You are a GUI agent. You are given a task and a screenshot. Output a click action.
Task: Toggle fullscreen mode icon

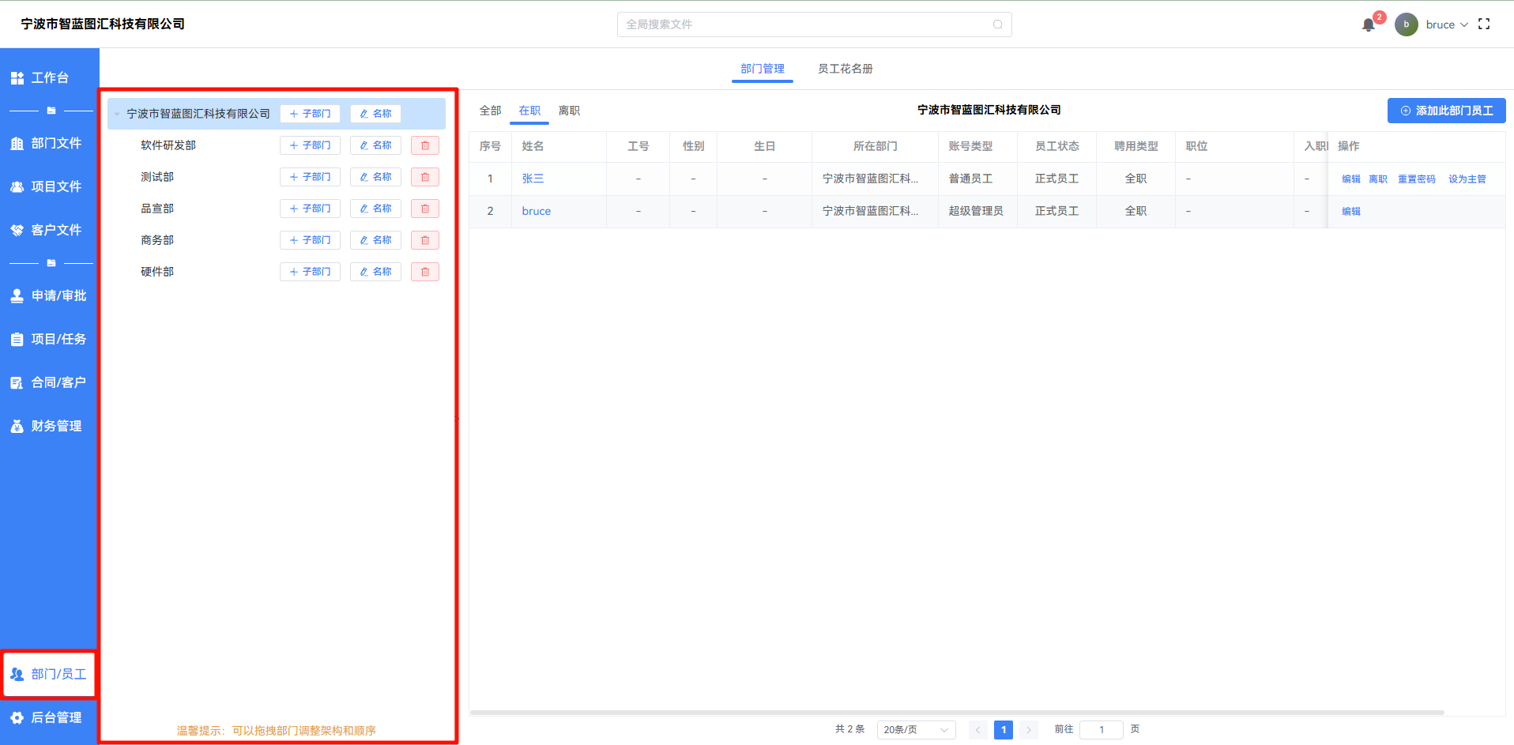pyautogui.click(x=1484, y=24)
